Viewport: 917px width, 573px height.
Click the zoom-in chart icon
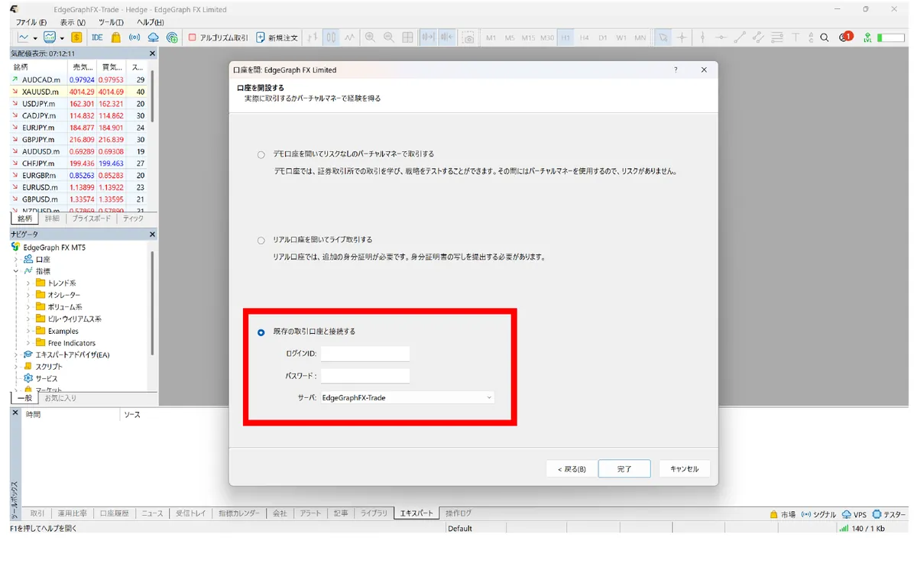pos(370,37)
